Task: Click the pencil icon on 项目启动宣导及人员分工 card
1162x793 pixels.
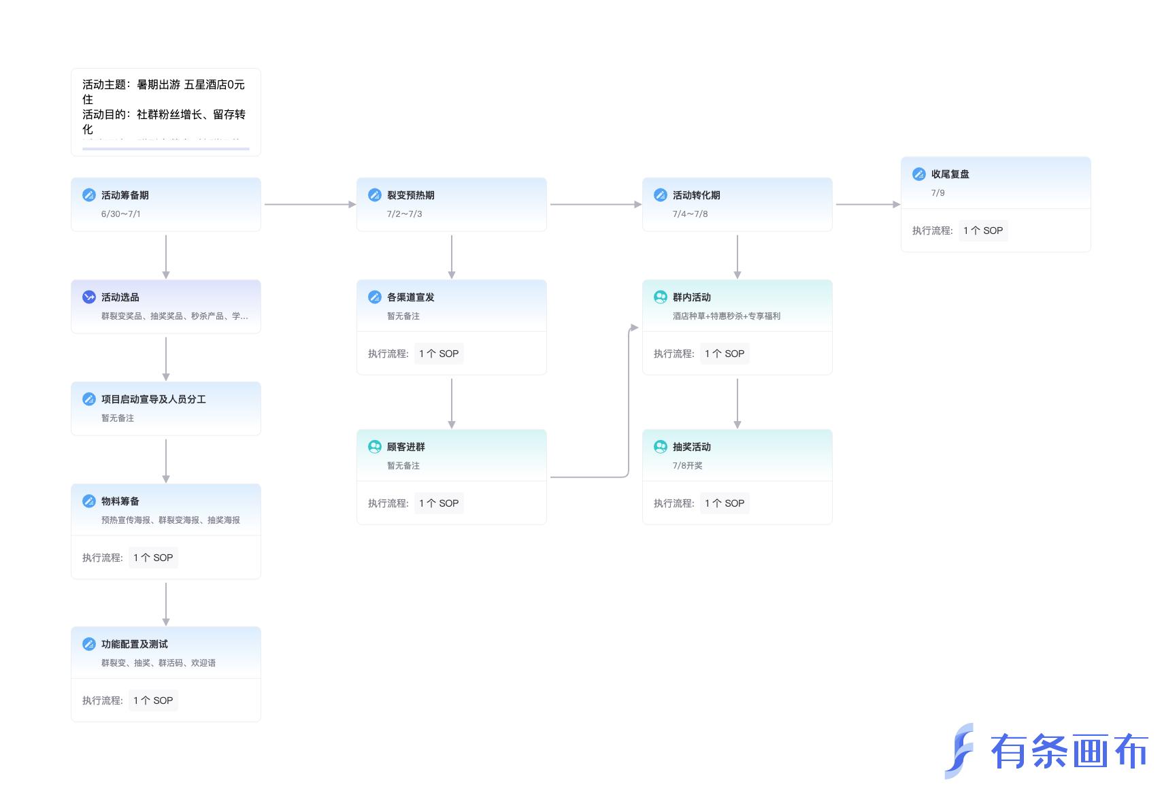Action: pyautogui.click(x=89, y=399)
